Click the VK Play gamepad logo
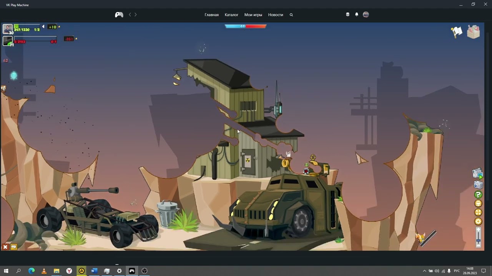The height and width of the screenshot is (276, 492). pos(119,15)
